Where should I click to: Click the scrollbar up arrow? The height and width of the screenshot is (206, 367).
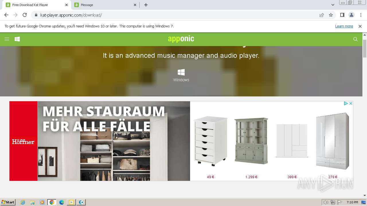click(x=365, y=35)
